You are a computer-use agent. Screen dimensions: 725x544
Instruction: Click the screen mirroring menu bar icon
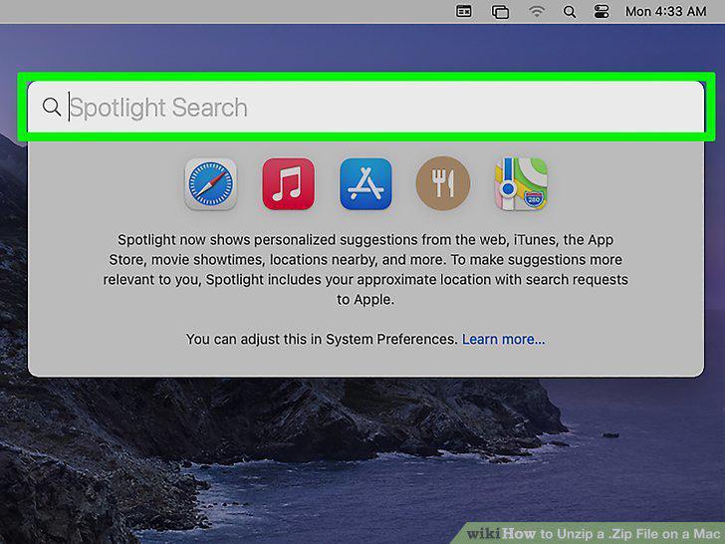500,12
